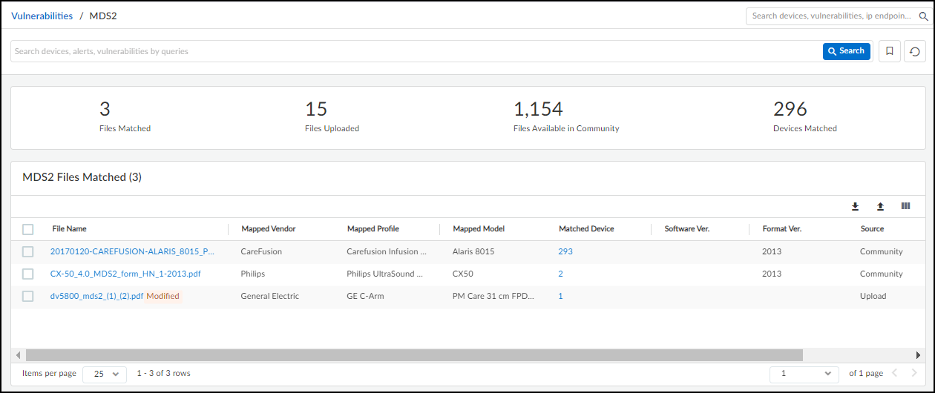The width and height of the screenshot is (935, 393).
Task: Sort by the Mapped Vendor column header
Action: (265, 229)
